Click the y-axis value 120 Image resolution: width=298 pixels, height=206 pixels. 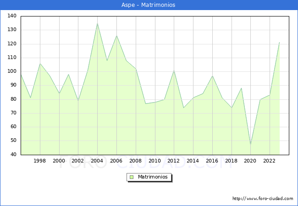click(12, 44)
